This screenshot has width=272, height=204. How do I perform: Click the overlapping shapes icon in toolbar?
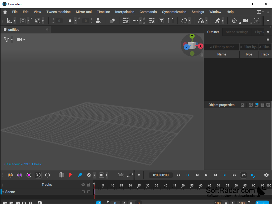point(113,21)
